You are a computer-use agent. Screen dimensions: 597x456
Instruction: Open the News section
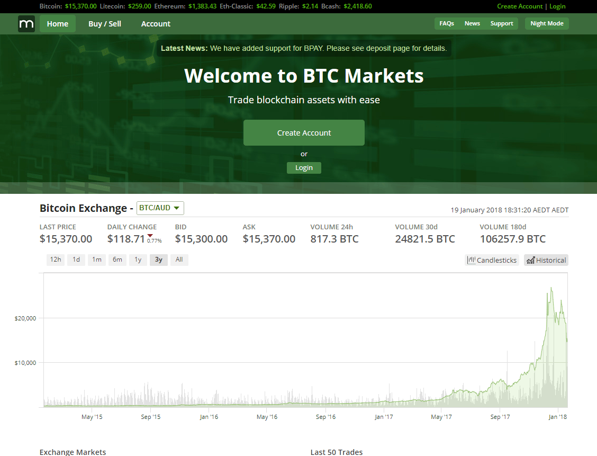click(x=472, y=23)
